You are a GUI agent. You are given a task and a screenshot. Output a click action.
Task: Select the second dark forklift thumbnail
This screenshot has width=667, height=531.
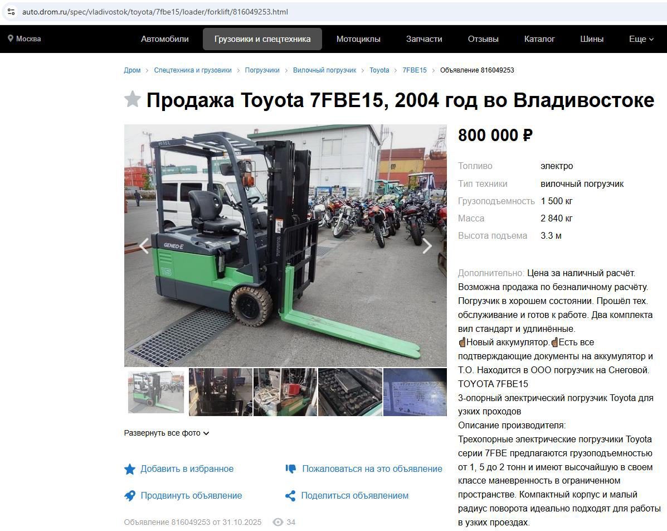[220, 392]
